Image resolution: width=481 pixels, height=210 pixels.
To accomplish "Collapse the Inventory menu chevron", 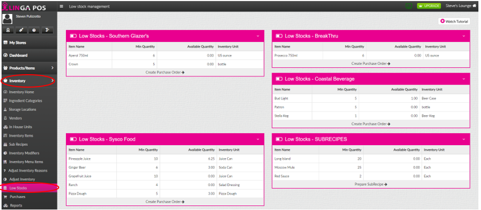I will (x=52, y=81).
